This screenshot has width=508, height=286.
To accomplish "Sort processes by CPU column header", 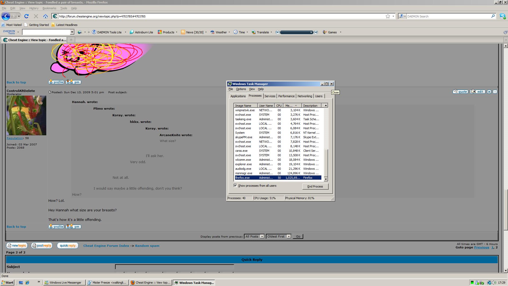I will 279,106.
